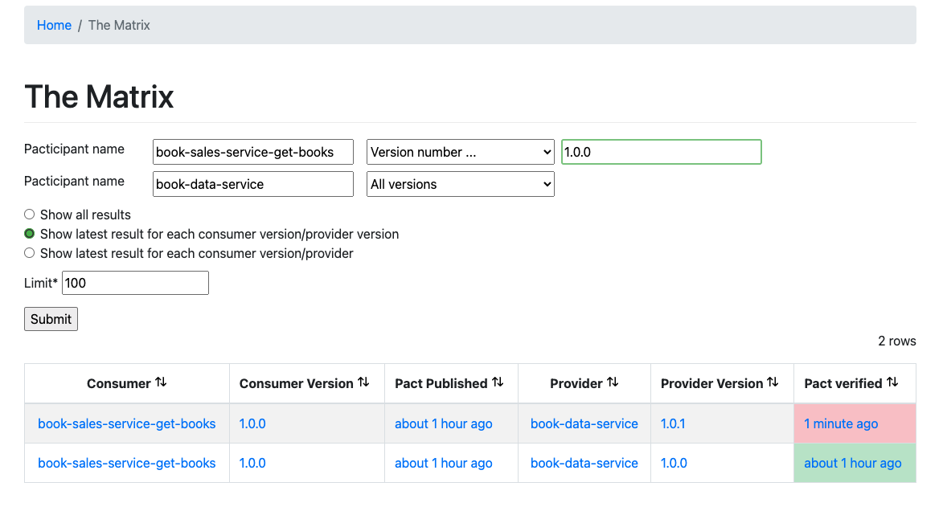This screenshot has width=943, height=507.
Task: Select latest result per consumer version/provider version
Action: [30, 234]
